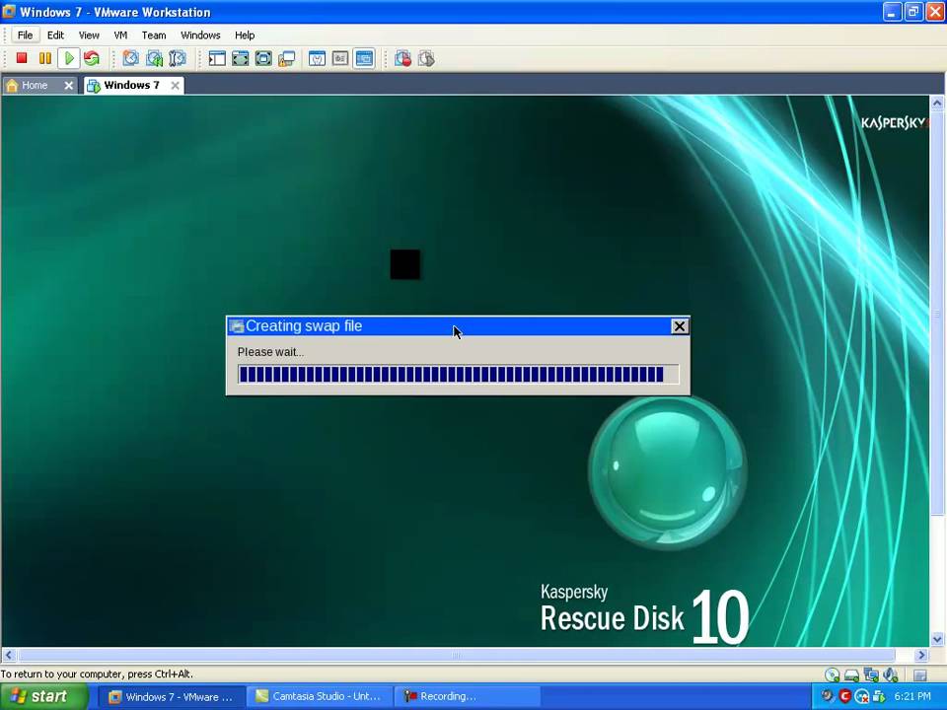Open the File menu
947x710 pixels.
pyautogui.click(x=25, y=35)
